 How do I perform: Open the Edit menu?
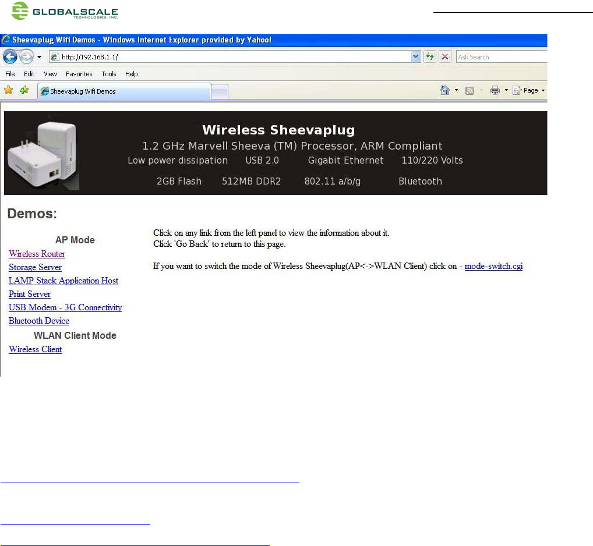tap(29, 74)
